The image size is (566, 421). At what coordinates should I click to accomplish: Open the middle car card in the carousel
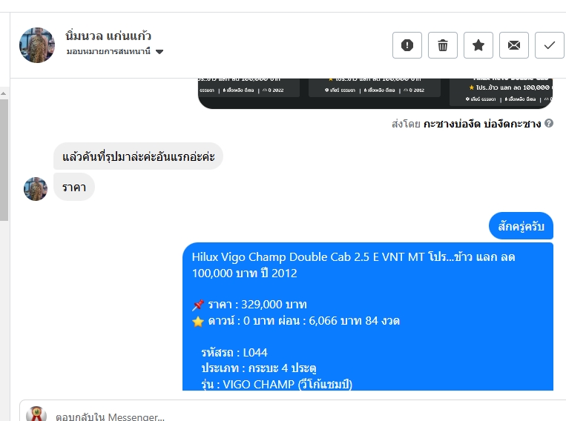[x=375, y=88]
